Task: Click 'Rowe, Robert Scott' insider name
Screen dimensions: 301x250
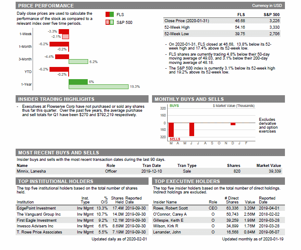Action: [x=170, y=208]
